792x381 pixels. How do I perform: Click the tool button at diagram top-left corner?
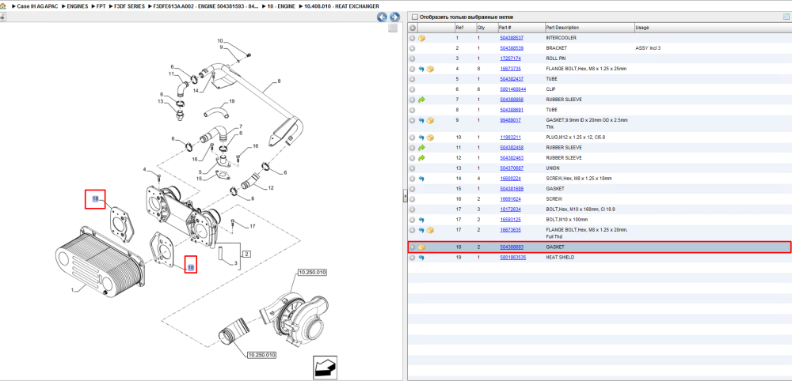[3, 17]
